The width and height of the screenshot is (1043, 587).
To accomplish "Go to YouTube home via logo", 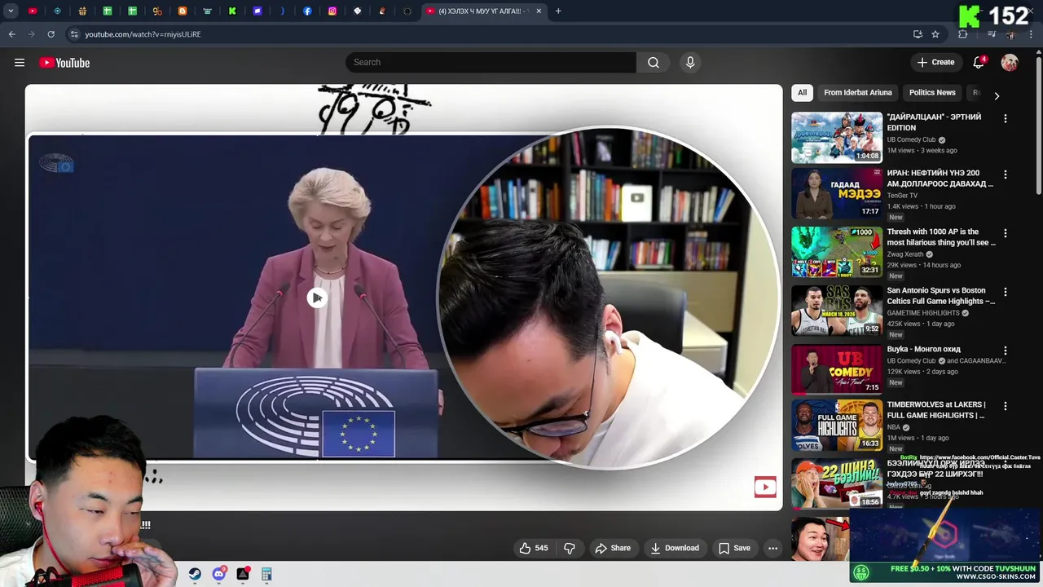I will pyautogui.click(x=64, y=63).
